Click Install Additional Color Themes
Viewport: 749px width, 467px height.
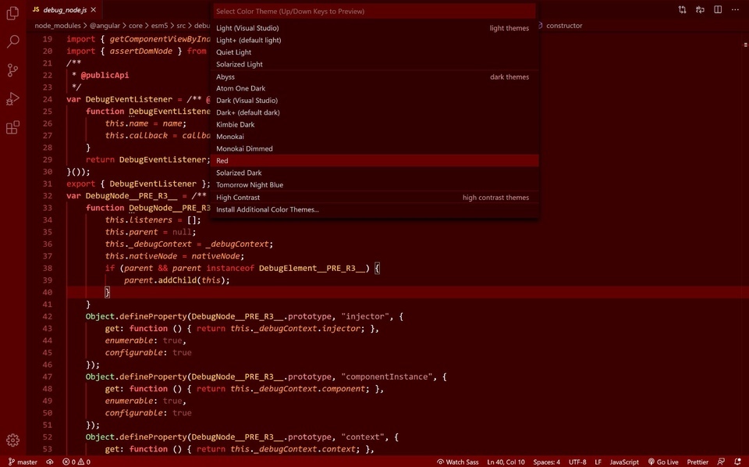[268, 209]
